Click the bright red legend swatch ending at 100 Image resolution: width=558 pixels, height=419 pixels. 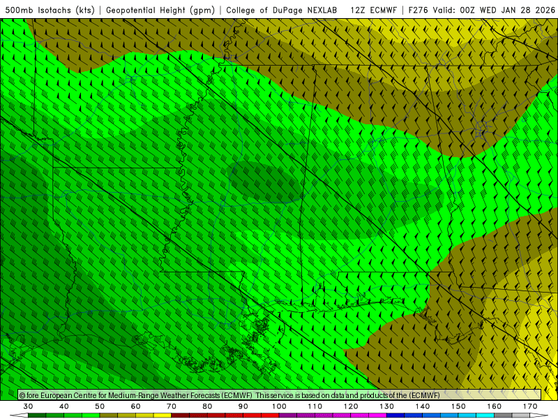pos(270,416)
